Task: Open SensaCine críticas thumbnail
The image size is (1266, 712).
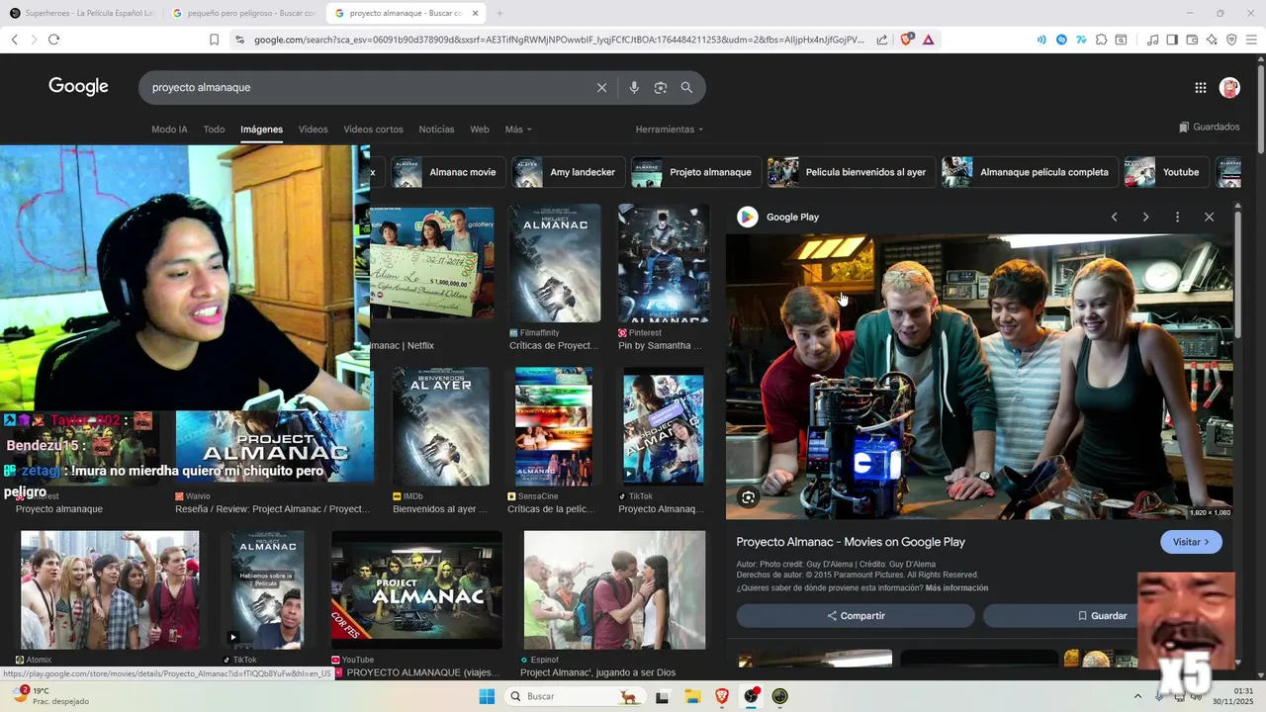Action: click(x=554, y=426)
